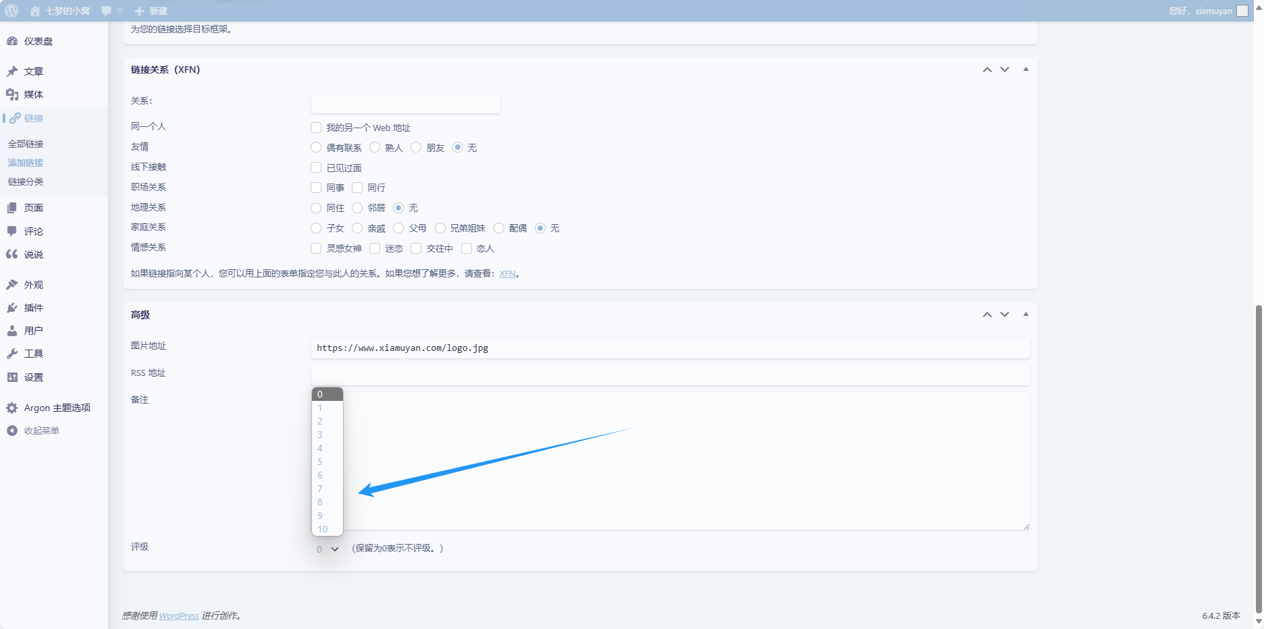This screenshot has width=1264, height=629.
Task: Move 链接关系 panel up with arrow
Action: pyautogui.click(x=987, y=70)
